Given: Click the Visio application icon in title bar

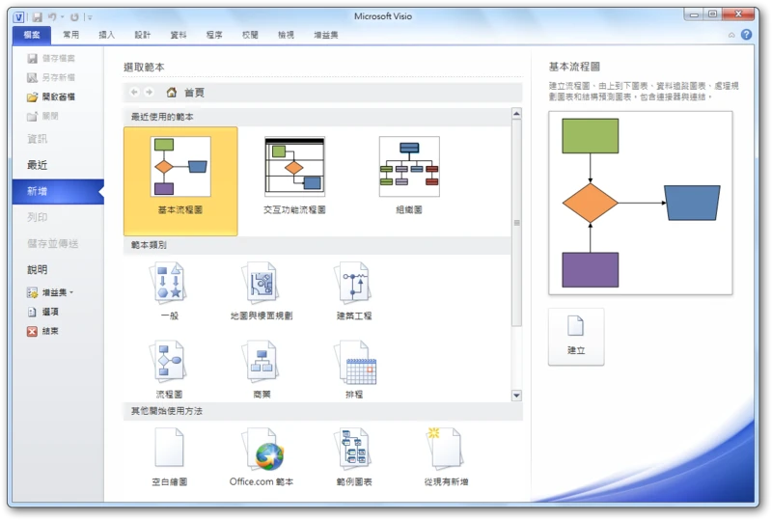Looking at the screenshot, I should (18, 17).
